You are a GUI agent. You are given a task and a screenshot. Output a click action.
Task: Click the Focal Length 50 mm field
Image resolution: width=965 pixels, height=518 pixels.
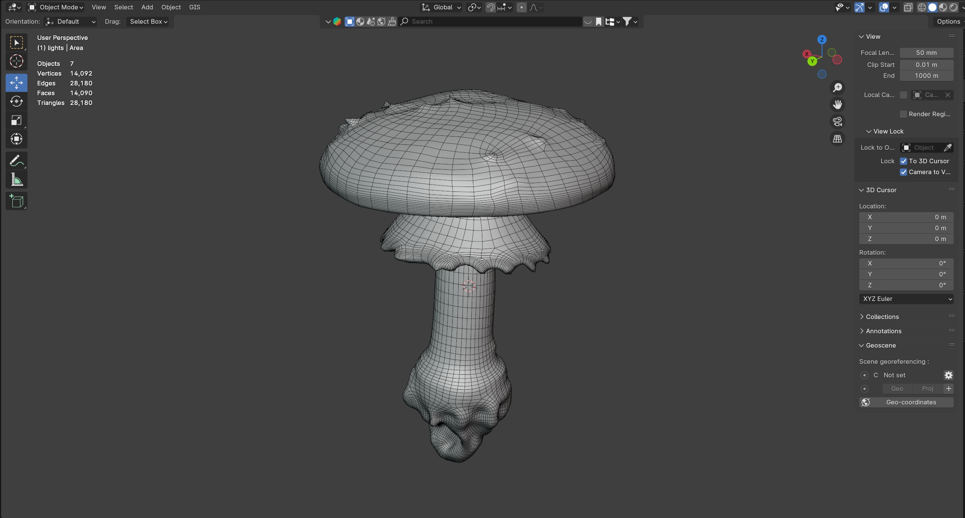[926, 53]
